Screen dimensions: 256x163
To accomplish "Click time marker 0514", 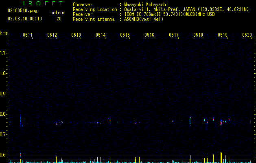I will point(101,35).
